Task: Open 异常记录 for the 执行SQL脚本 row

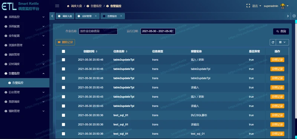Action: click(x=277, y=115)
